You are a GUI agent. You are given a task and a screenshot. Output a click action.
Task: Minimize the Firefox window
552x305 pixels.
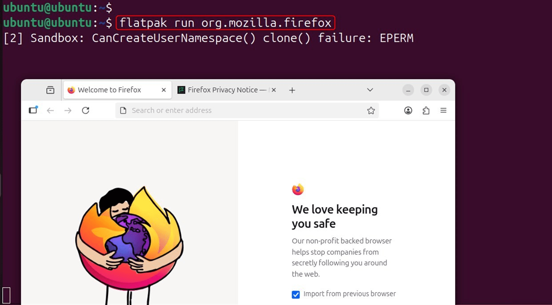(x=408, y=90)
